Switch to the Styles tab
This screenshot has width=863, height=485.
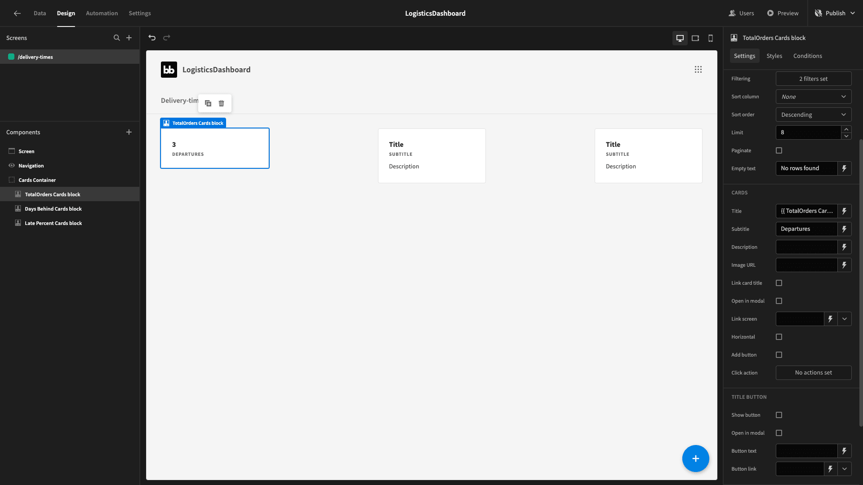tap(774, 56)
